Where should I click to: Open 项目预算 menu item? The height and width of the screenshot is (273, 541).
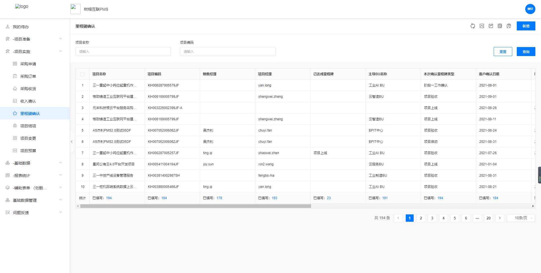pyautogui.click(x=35, y=151)
